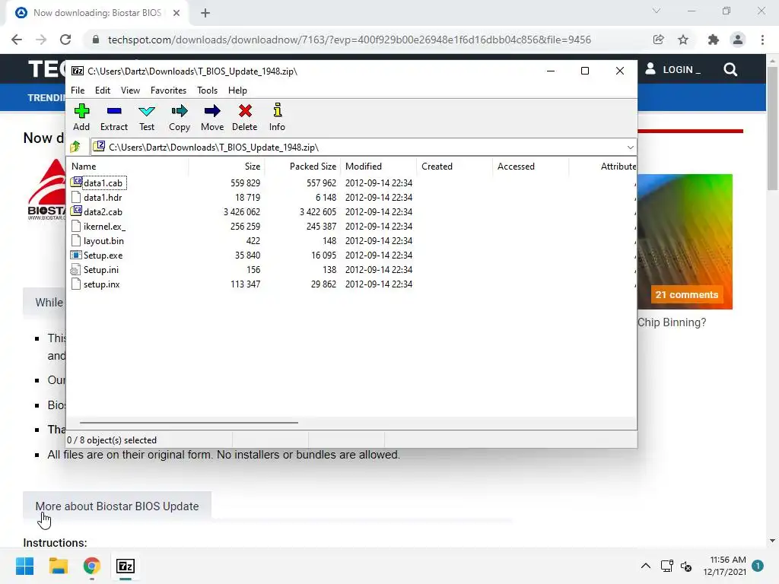The height and width of the screenshot is (584, 779).
Task: Select the data2.cab file icon
Action: (76, 211)
